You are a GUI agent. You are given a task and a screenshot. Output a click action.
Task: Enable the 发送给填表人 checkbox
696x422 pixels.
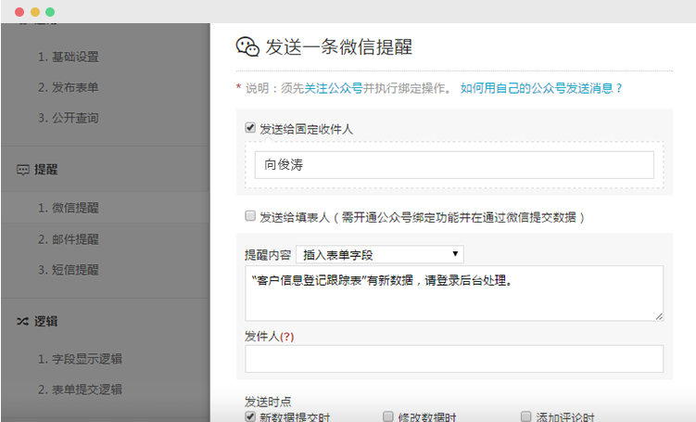(250, 216)
